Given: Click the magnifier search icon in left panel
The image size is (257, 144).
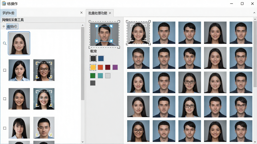Looking at the screenshot, I should coord(5,43).
